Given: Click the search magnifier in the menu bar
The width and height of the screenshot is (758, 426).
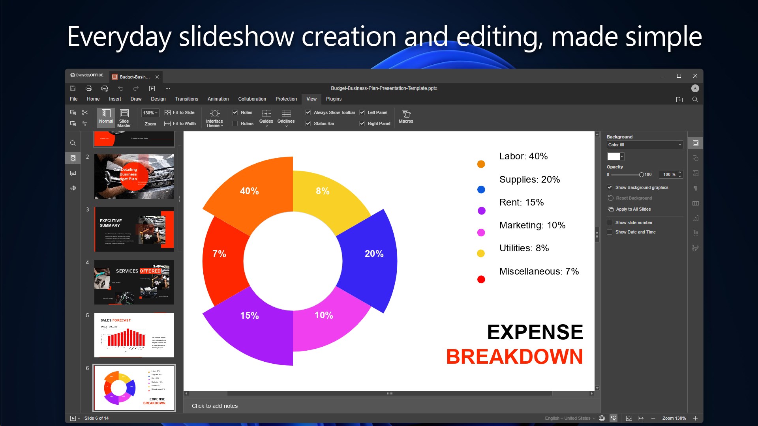Looking at the screenshot, I should tap(695, 99).
